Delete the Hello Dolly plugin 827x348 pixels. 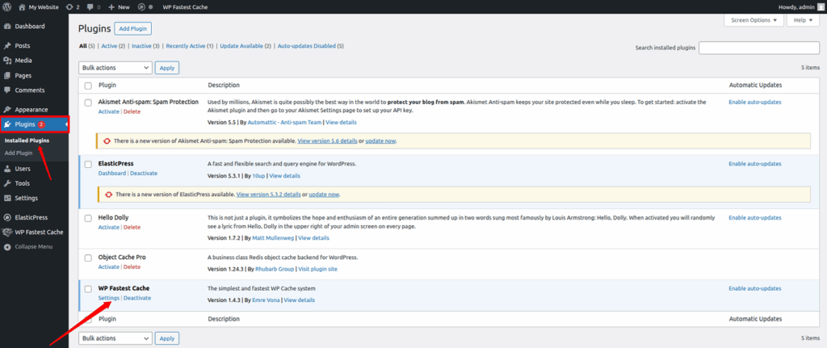(132, 227)
